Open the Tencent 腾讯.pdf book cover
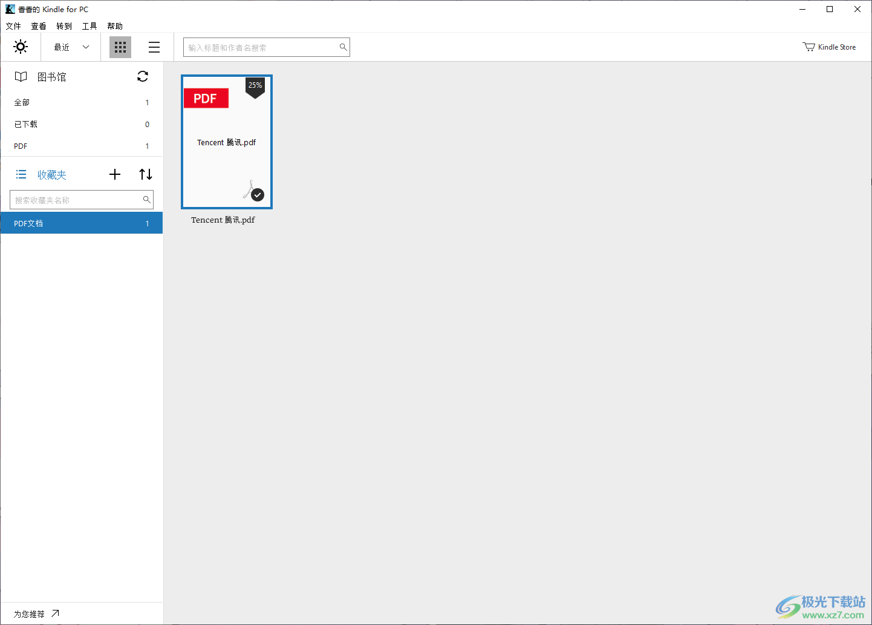 click(x=227, y=142)
